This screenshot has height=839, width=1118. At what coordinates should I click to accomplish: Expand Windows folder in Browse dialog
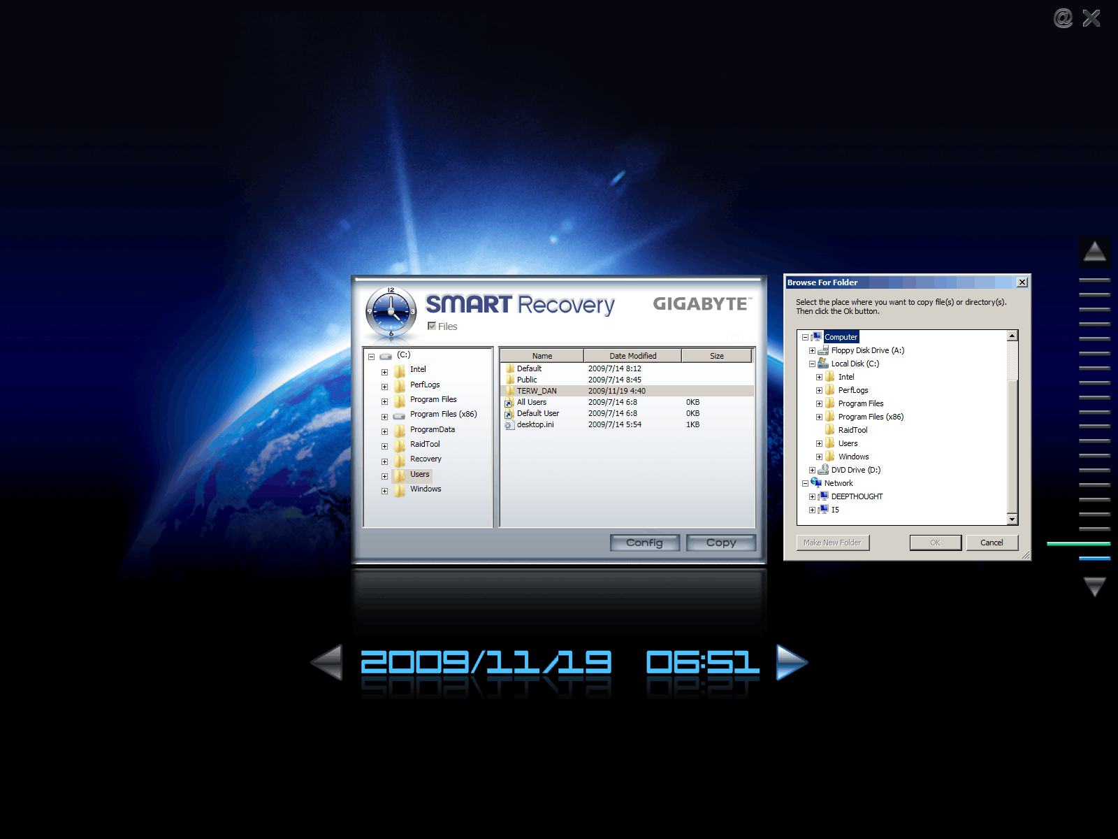coord(819,457)
